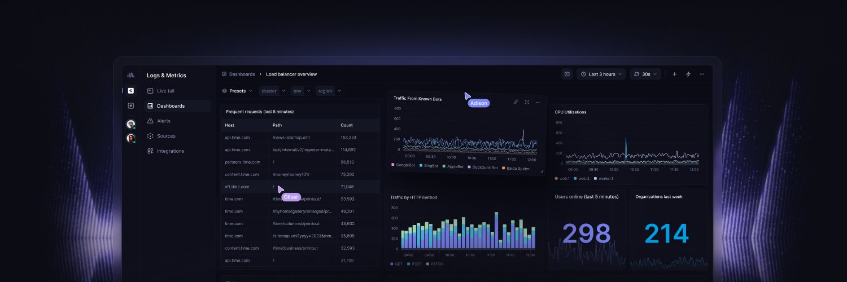Click the app logo at top of sidebar
Viewport: 847px width, 282px height.
(x=130, y=74)
